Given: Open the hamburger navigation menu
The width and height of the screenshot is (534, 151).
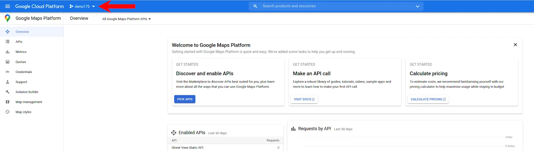Looking at the screenshot, I should coord(7,6).
